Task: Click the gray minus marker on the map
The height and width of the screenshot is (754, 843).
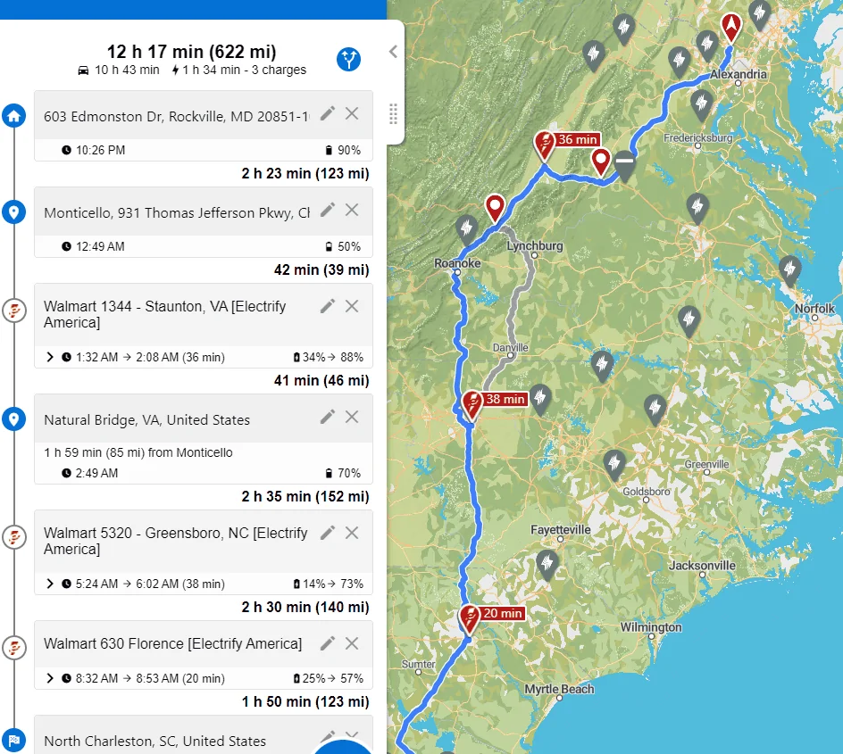Action: coord(624,165)
